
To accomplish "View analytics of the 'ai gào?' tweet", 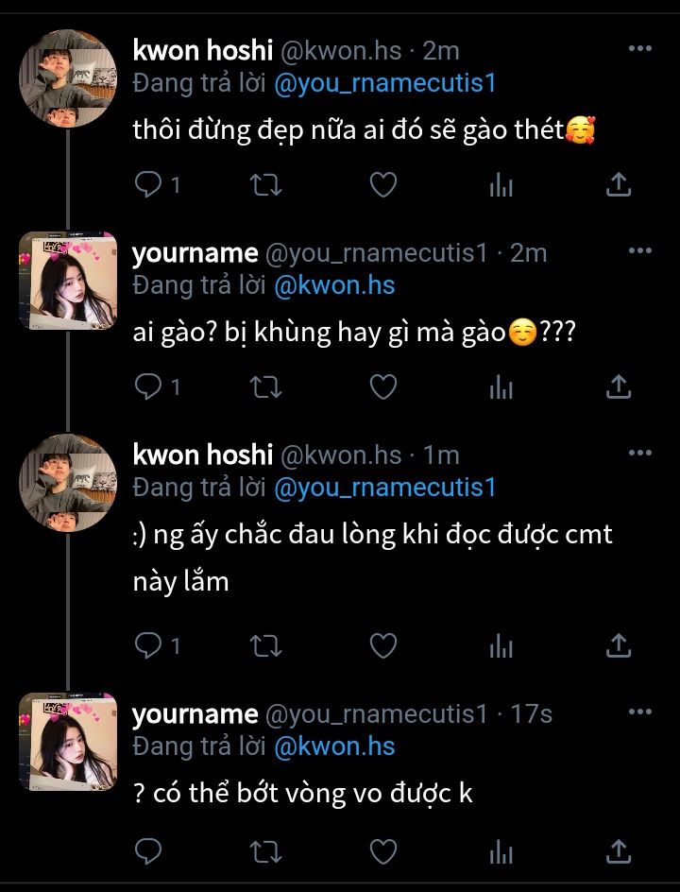I will pos(501,386).
